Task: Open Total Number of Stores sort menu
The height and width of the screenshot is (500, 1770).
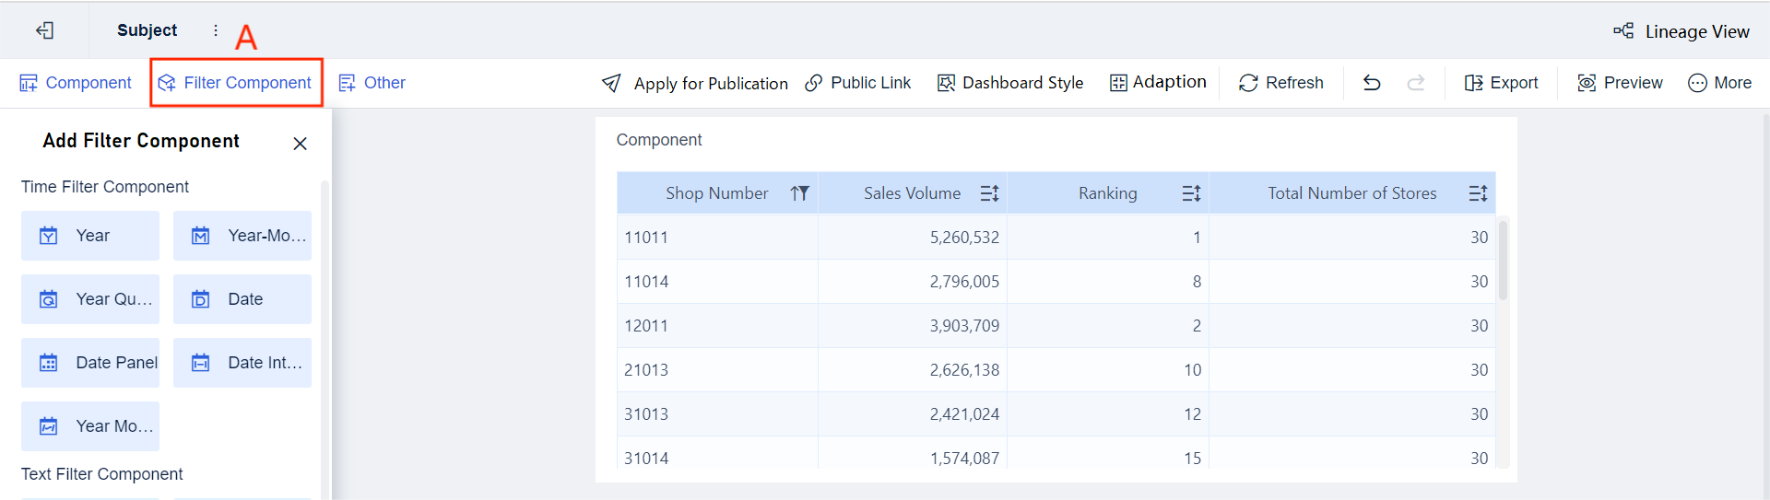Action: 1478,193
